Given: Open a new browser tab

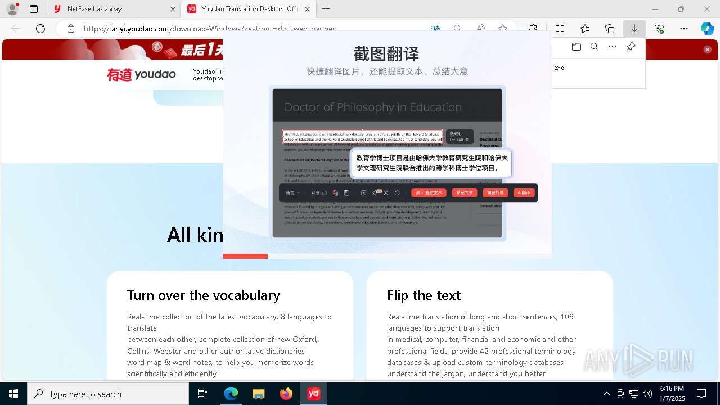Looking at the screenshot, I should pyautogui.click(x=326, y=9).
